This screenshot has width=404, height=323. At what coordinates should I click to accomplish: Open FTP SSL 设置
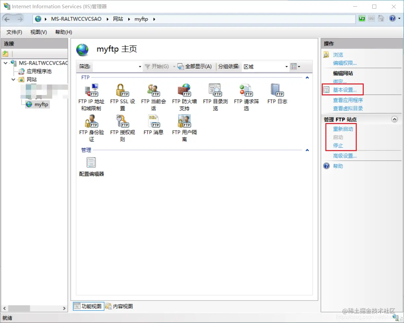(122, 96)
